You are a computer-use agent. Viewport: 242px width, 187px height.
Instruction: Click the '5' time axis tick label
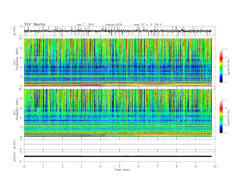[x=119, y=167]
